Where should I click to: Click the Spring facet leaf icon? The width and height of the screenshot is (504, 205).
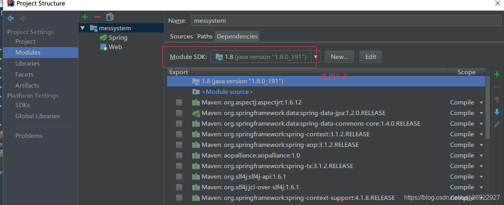click(103, 37)
